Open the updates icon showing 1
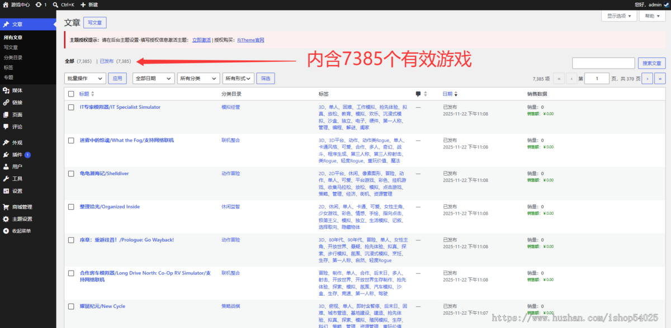The image size is (671, 328). (x=38, y=4)
